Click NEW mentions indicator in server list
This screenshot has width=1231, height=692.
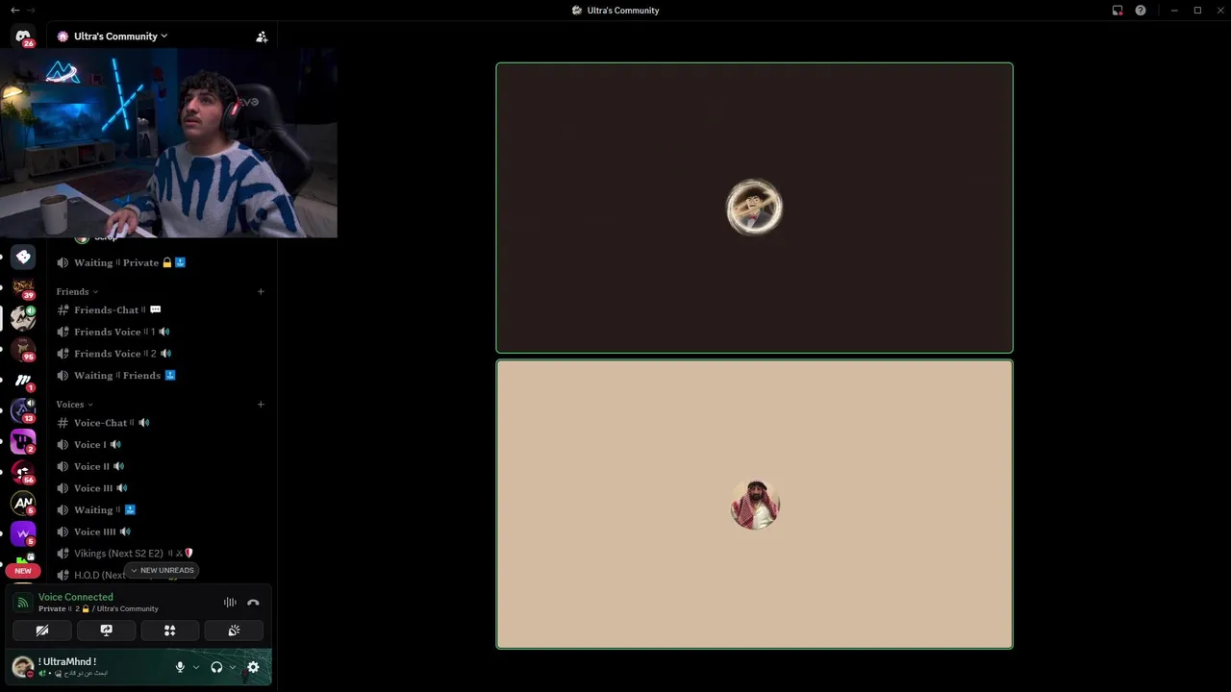pos(23,571)
